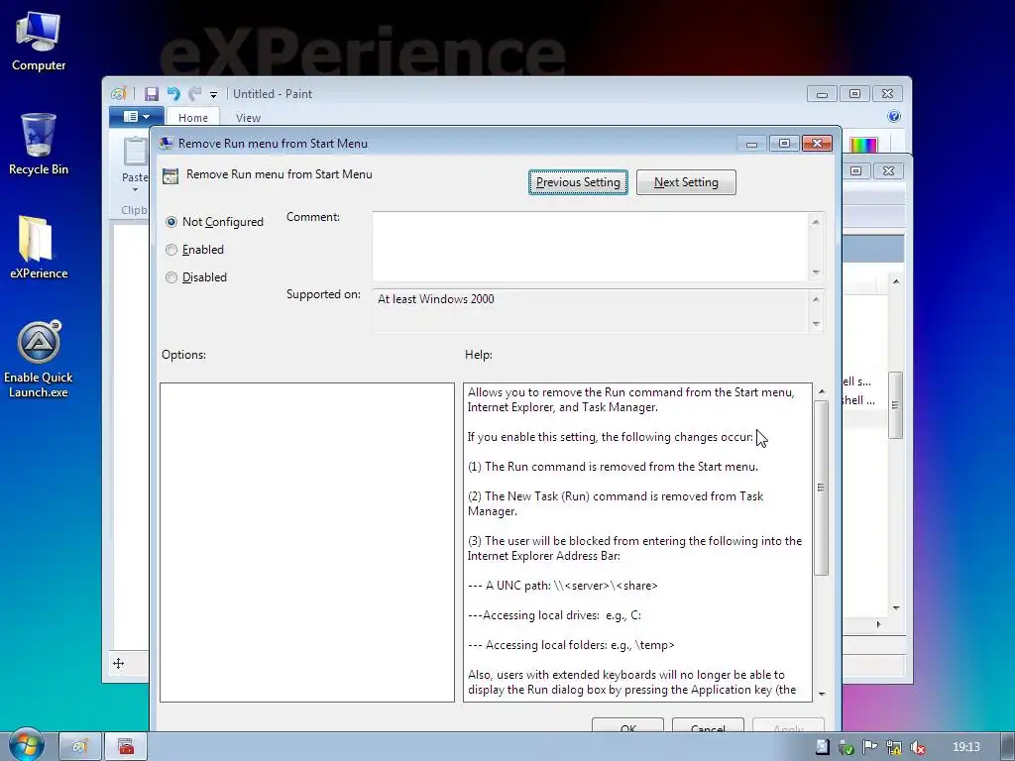Click the Undo arrow in Paint

point(172,94)
